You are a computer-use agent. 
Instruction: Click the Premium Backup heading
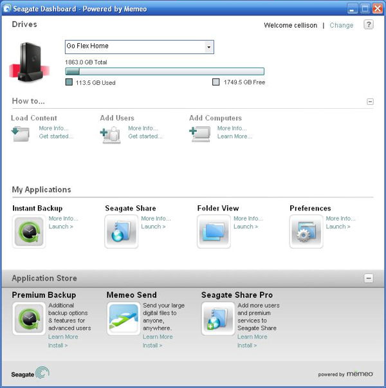(x=44, y=295)
